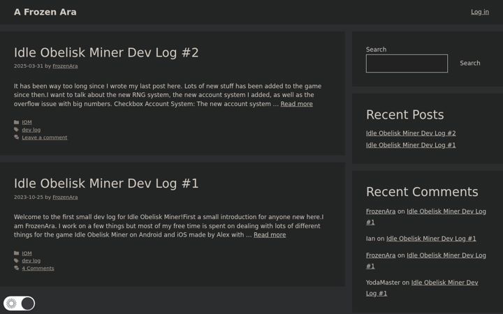Click the first FrozenAra commenter link in Recent Comments
Viewport: 503px width, 314px height.
pyautogui.click(x=381, y=211)
